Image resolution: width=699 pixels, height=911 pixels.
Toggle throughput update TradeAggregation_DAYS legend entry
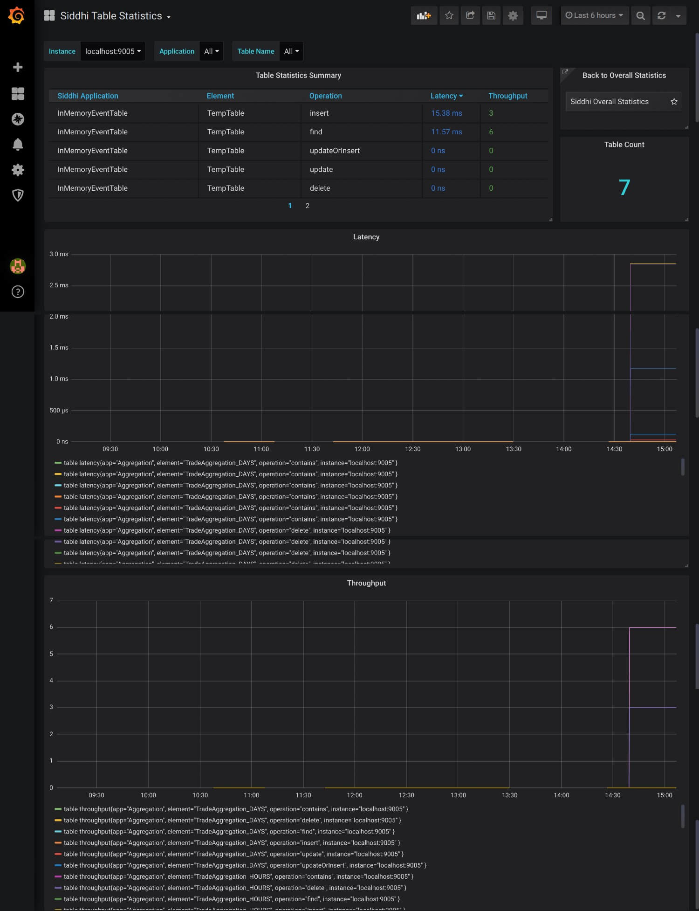[233, 854]
